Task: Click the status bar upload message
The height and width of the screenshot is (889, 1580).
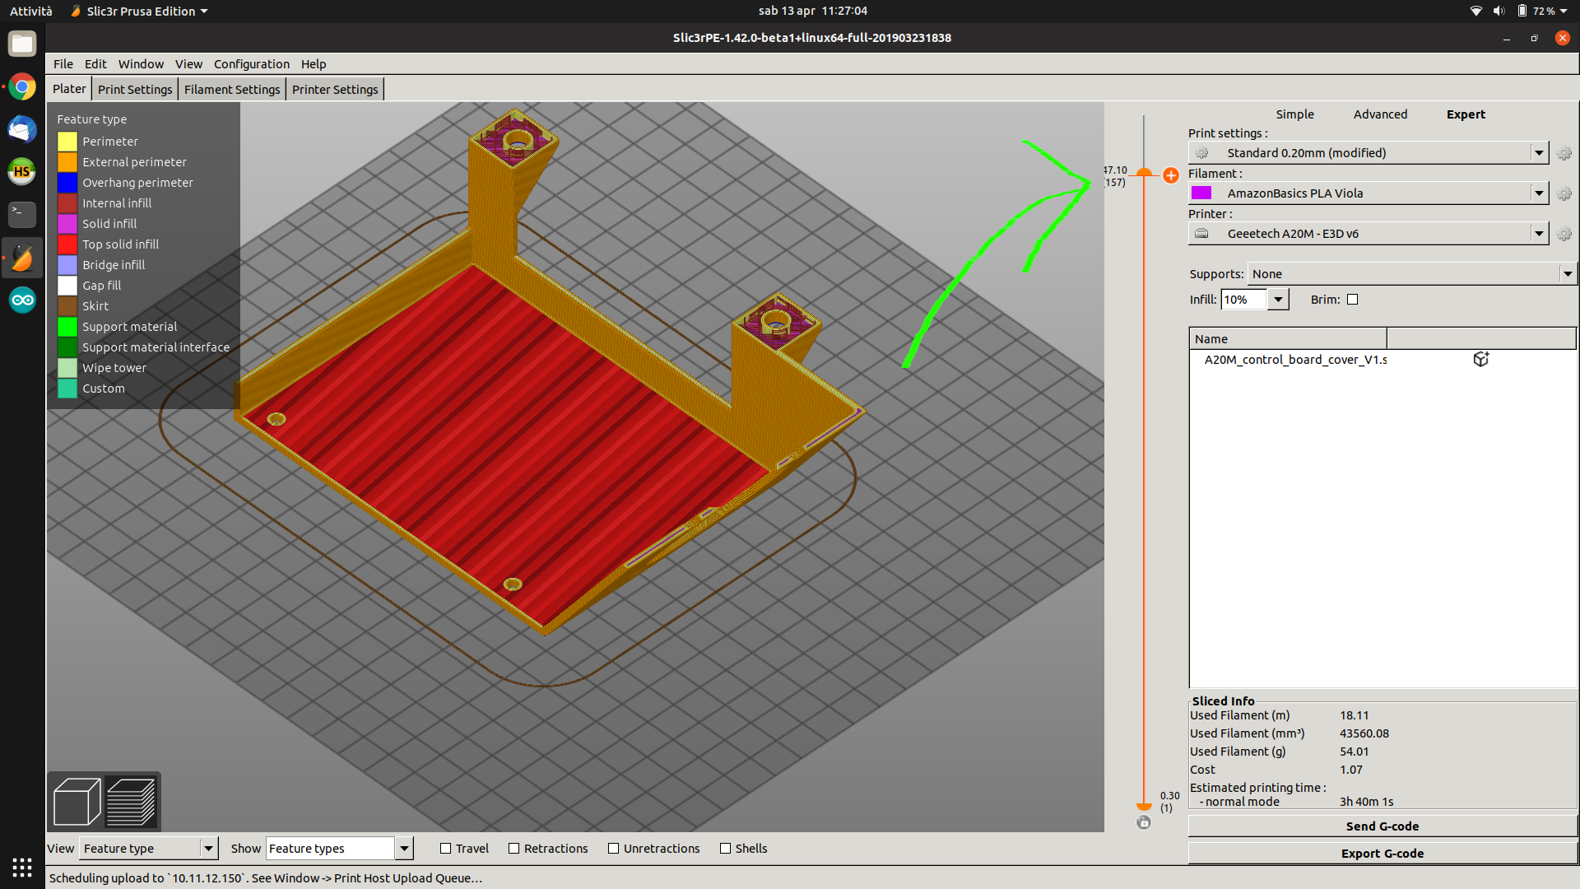Action: pyautogui.click(x=266, y=878)
